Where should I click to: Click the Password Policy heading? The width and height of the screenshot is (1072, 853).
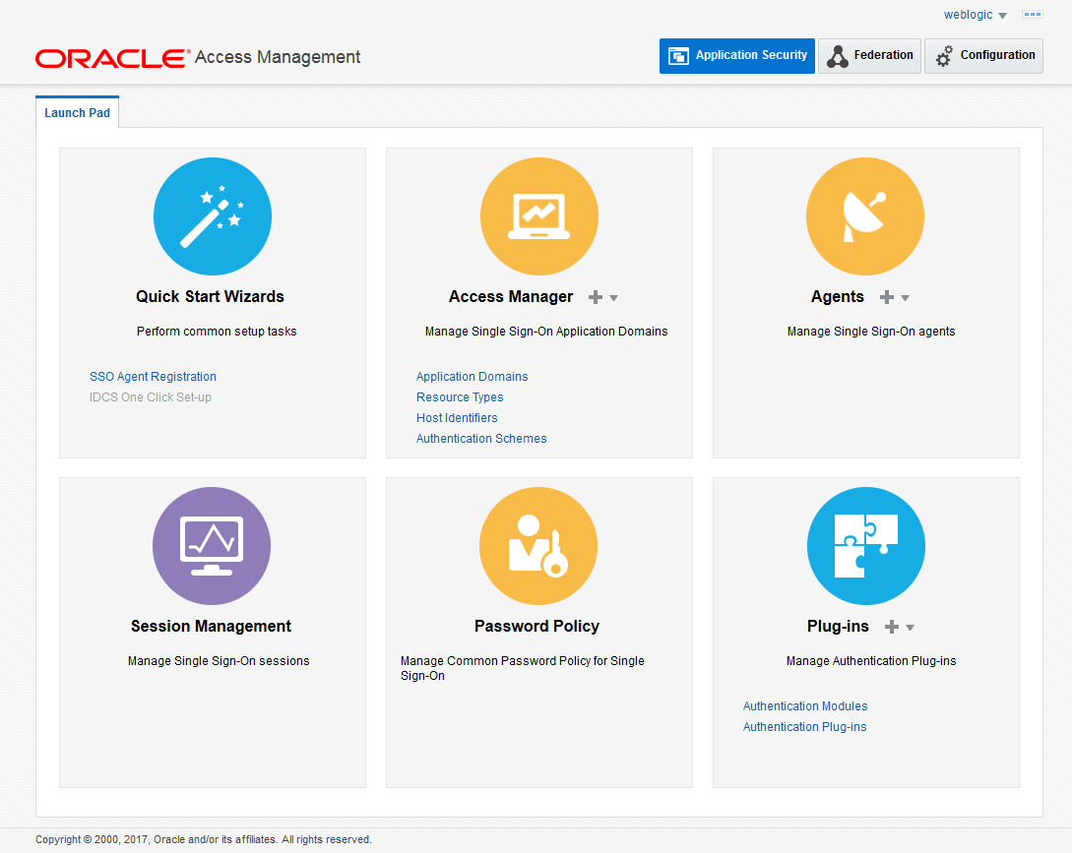tap(536, 626)
